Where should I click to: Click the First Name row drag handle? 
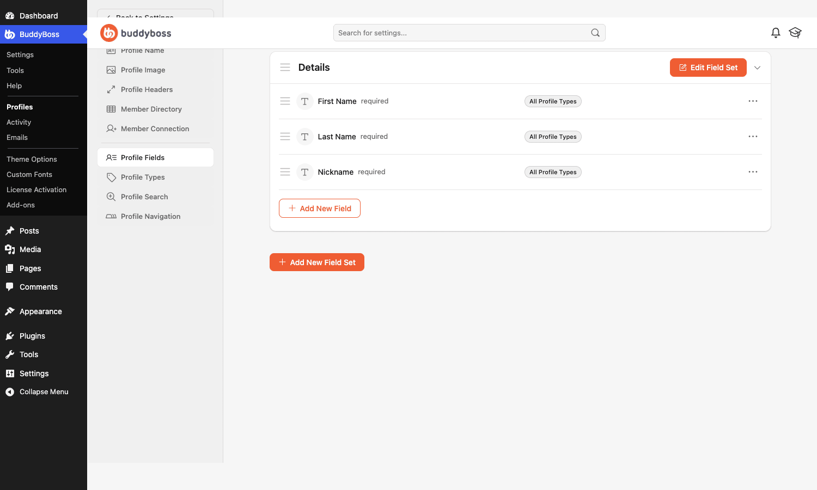[285, 101]
